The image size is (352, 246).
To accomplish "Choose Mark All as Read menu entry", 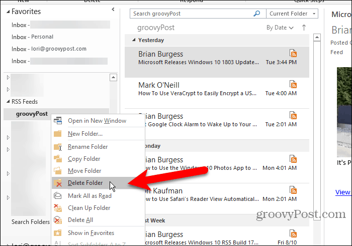I will click(99, 196).
